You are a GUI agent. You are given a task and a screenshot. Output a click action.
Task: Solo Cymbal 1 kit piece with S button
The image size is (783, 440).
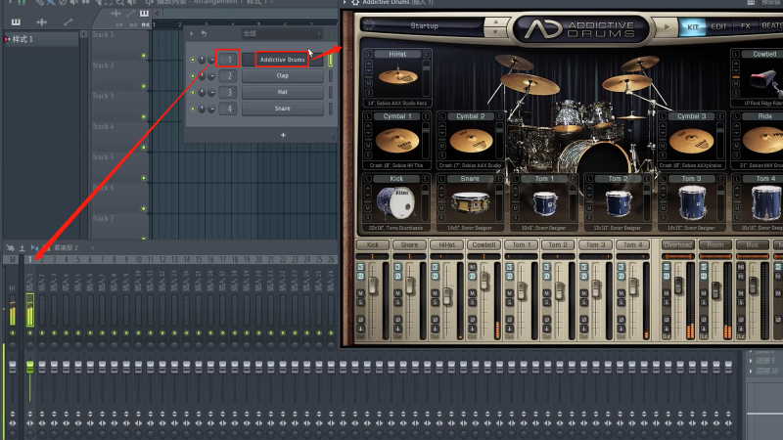pyautogui.click(x=369, y=155)
